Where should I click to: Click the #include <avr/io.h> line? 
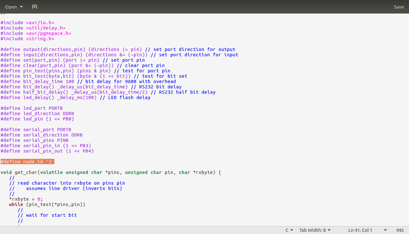tap(27, 23)
